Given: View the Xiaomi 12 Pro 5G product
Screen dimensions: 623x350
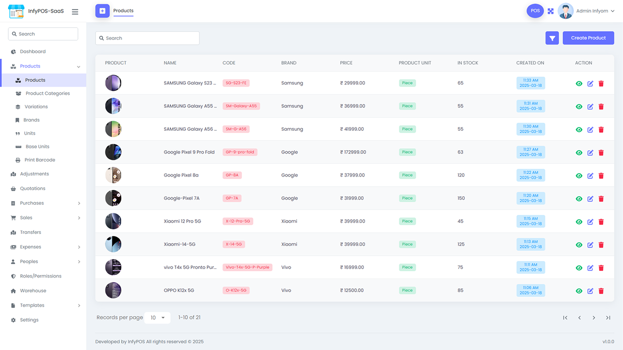Looking at the screenshot, I should 579,221.
